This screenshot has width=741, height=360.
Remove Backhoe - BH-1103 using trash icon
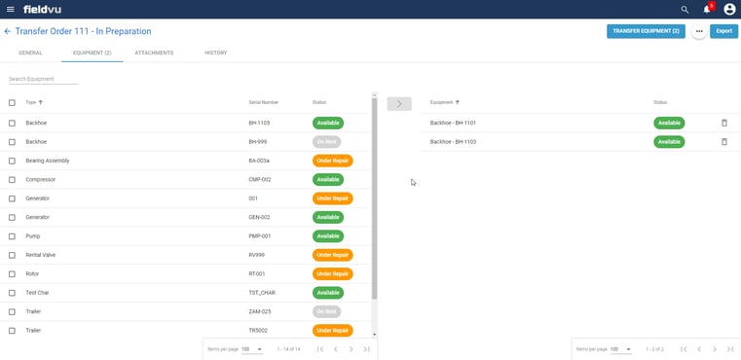724,142
